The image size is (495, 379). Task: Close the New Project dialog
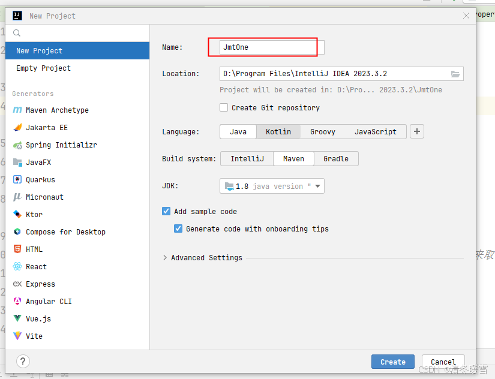466,16
